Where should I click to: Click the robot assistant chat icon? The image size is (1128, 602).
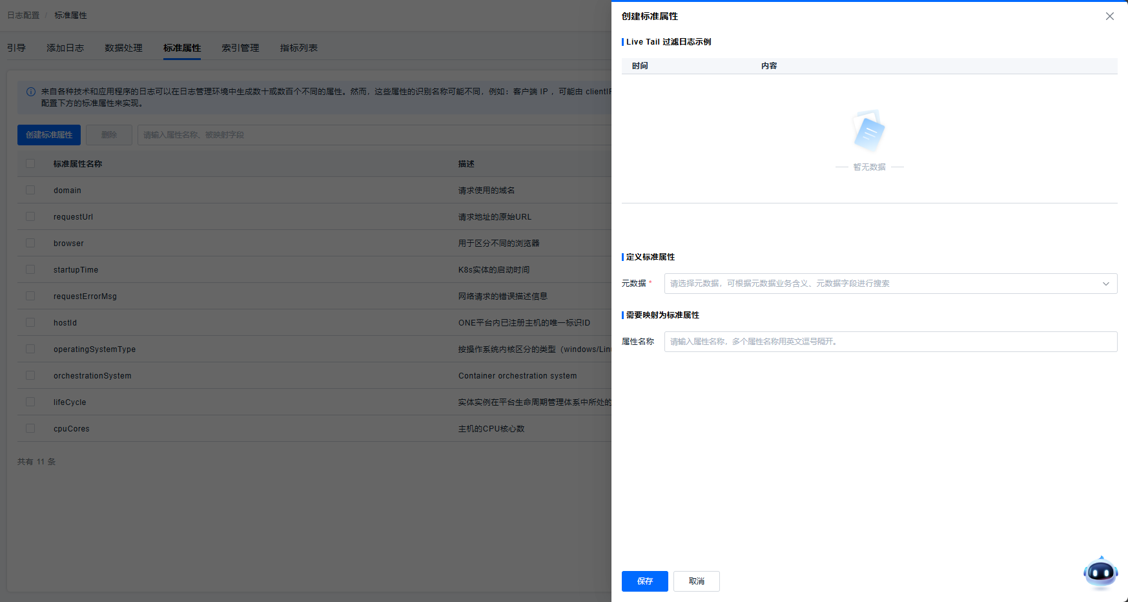point(1100,572)
